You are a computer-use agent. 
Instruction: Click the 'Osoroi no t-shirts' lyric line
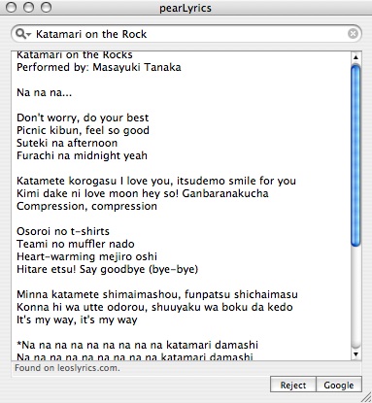tap(63, 231)
